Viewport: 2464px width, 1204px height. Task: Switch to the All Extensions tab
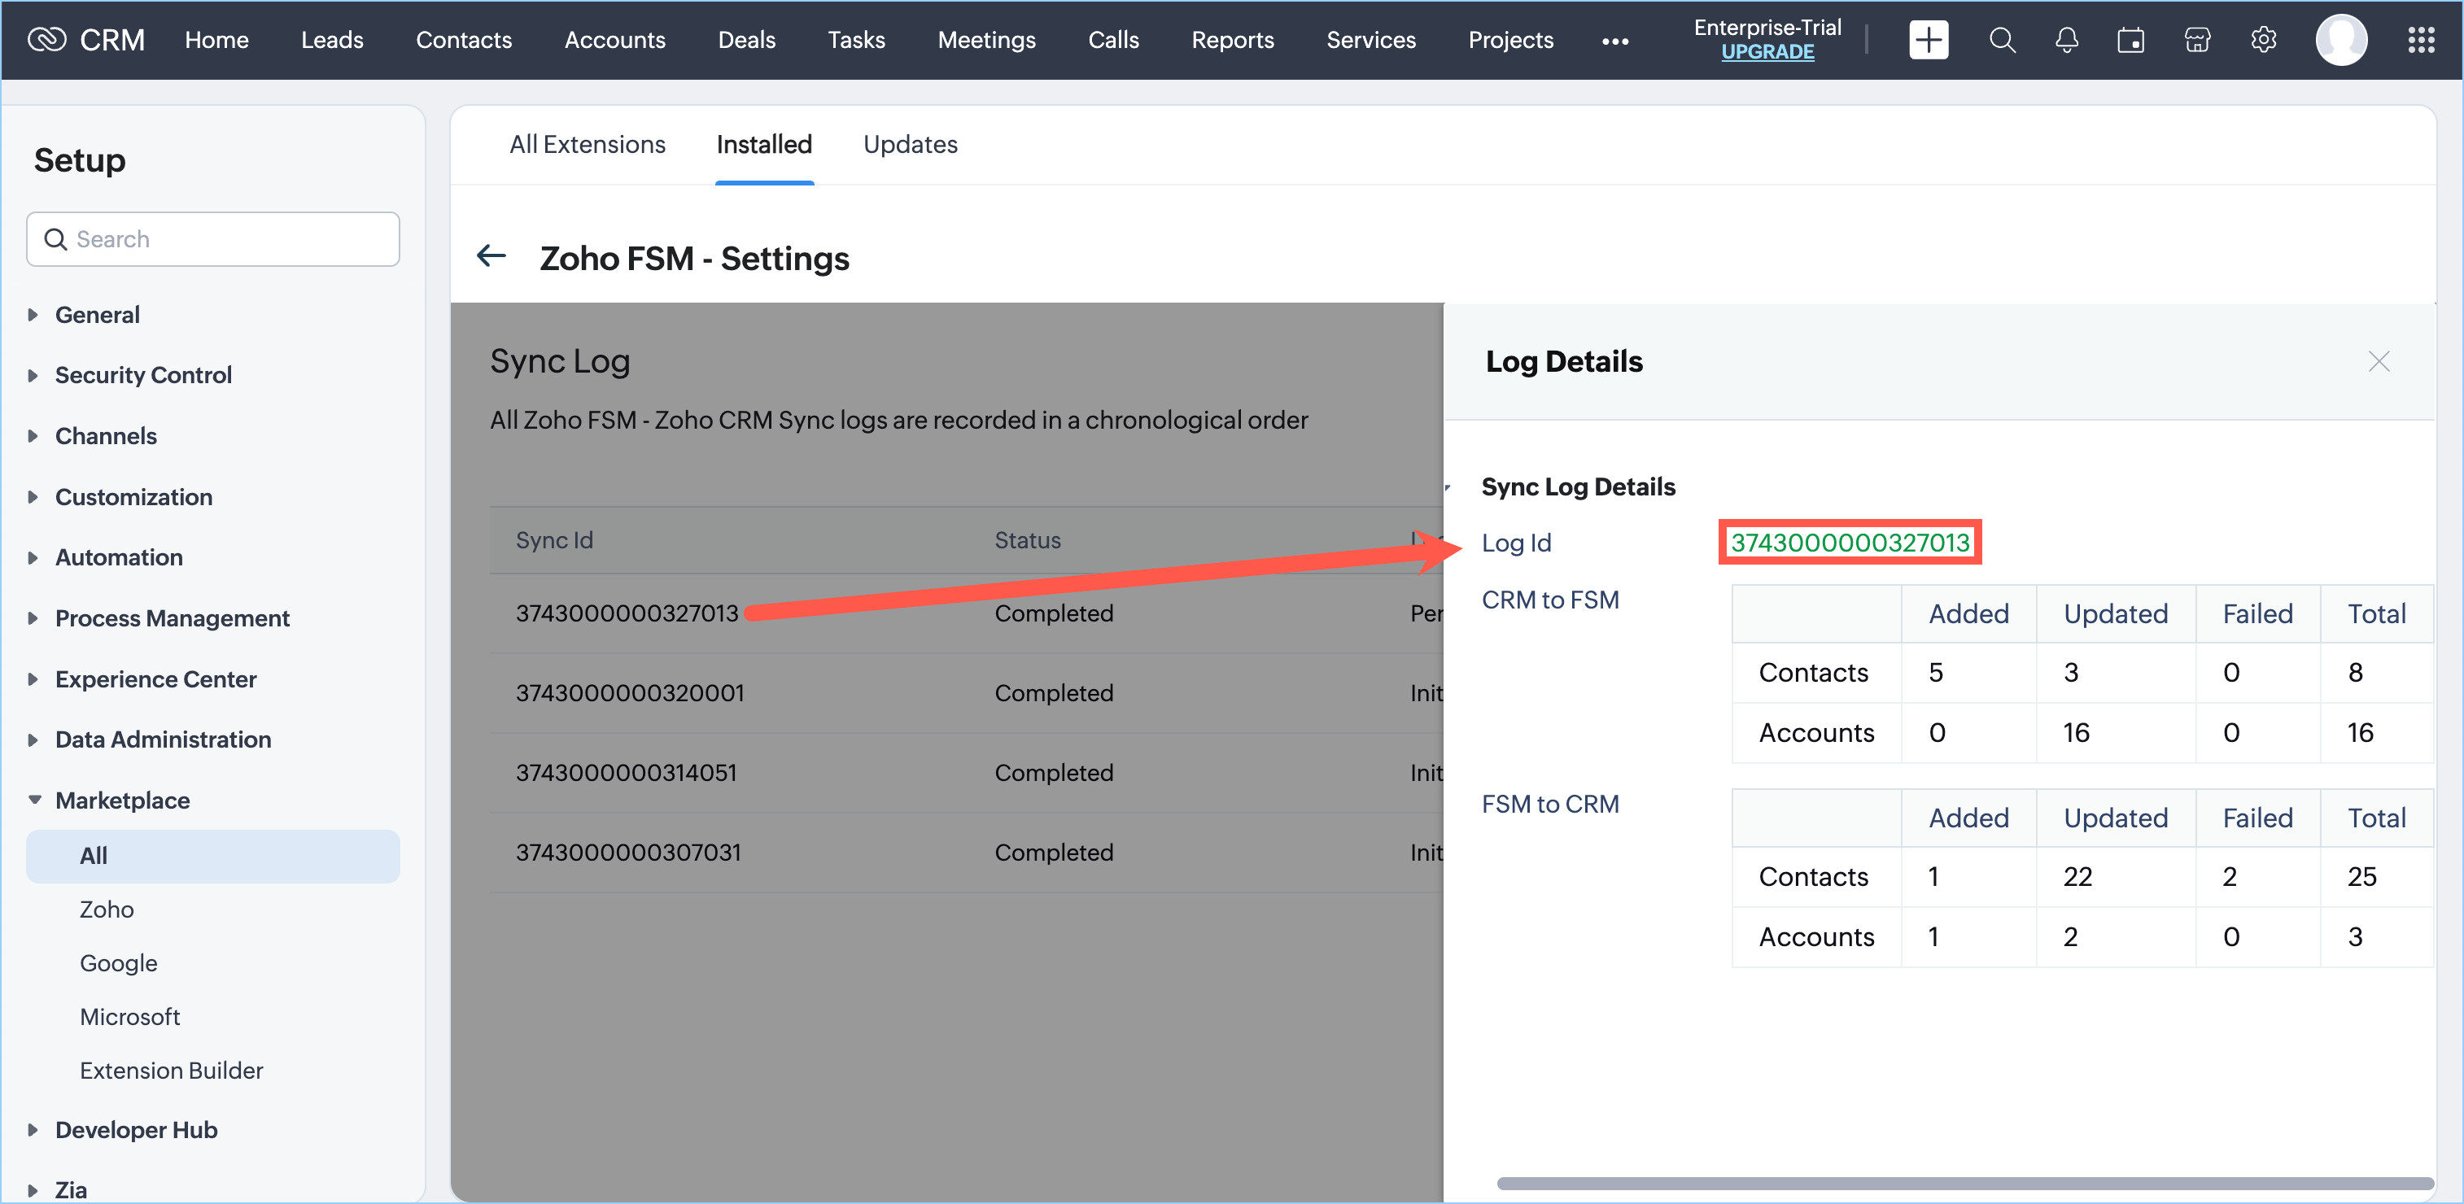tap(587, 145)
